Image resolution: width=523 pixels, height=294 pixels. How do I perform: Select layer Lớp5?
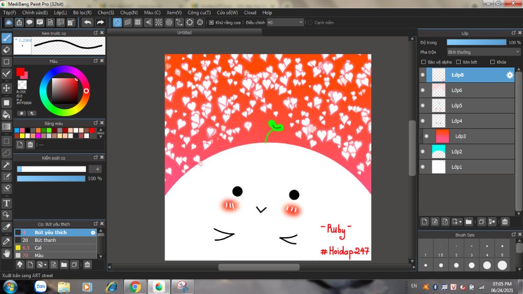[467, 105]
